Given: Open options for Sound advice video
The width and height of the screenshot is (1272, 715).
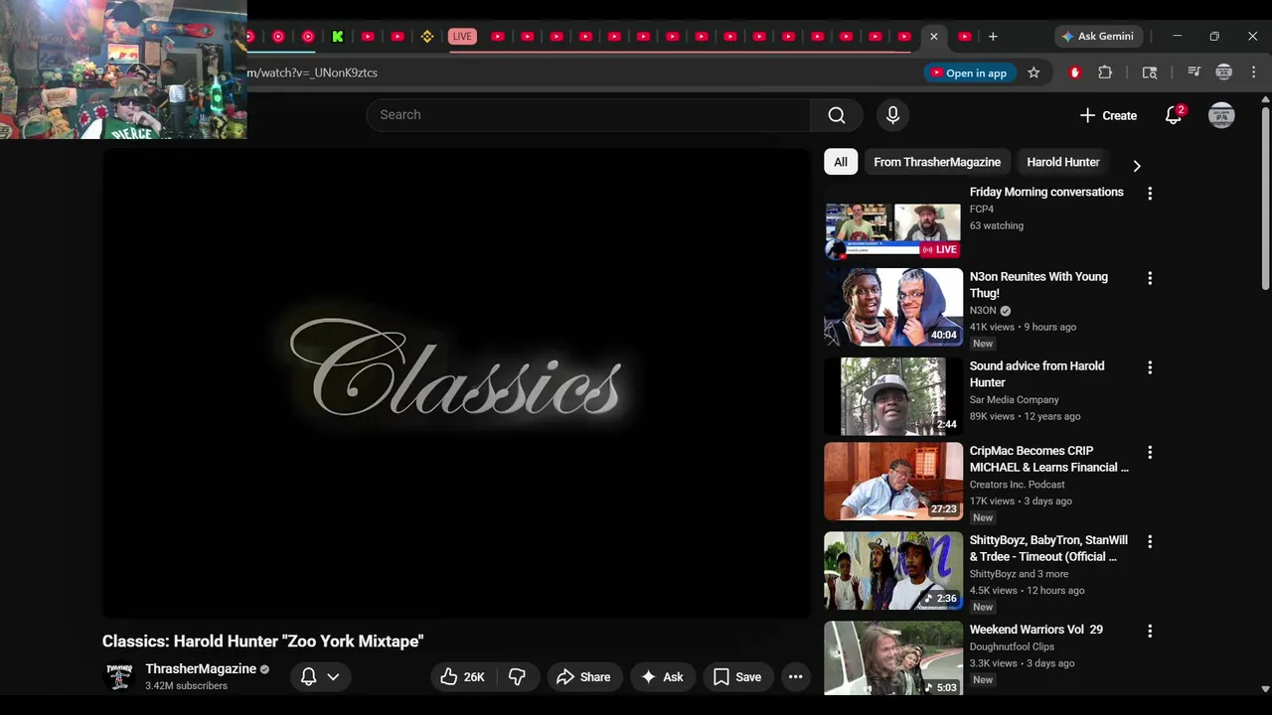Looking at the screenshot, I should pyautogui.click(x=1150, y=368).
